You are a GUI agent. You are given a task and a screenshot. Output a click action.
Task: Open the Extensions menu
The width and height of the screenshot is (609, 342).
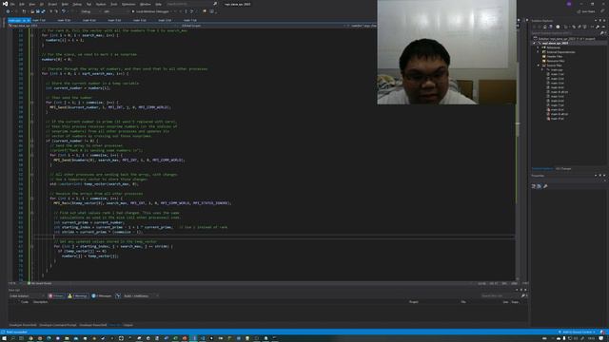coord(128,4)
